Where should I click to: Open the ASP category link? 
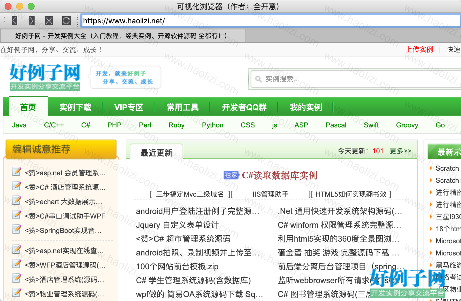(301, 125)
